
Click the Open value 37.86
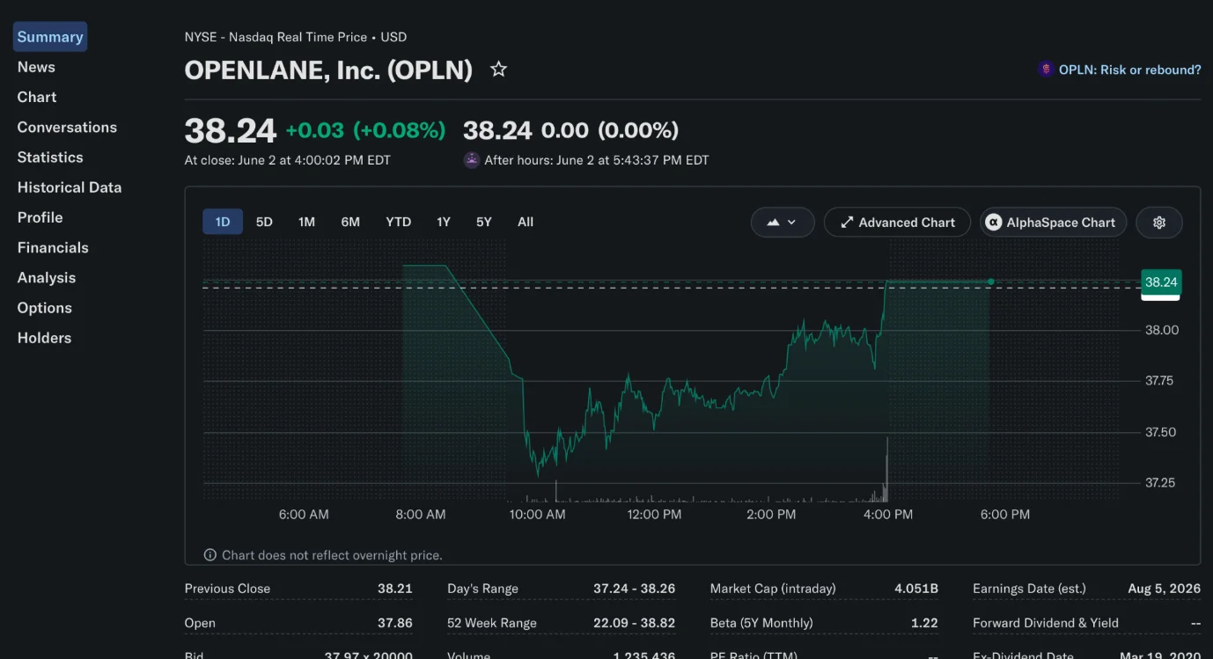394,623
